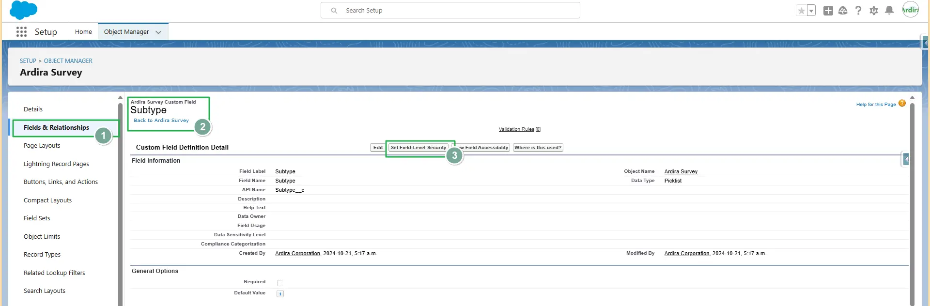
Task: Open the favorites list dropdown arrow
Action: click(811, 11)
